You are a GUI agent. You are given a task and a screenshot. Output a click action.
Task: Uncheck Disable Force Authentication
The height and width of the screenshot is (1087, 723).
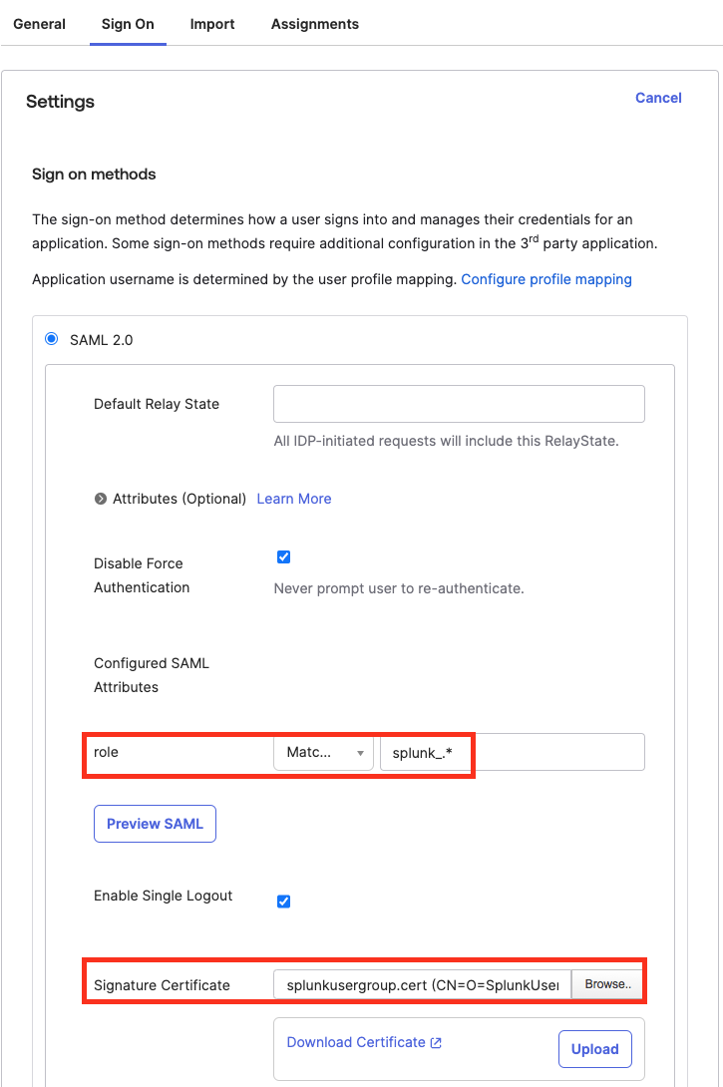tap(283, 556)
